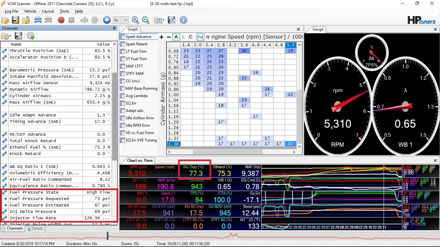Screen dimensions: 440x247
Task: Click the add channel gear icon
Action: pyautogui.click(x=31, y=36)
